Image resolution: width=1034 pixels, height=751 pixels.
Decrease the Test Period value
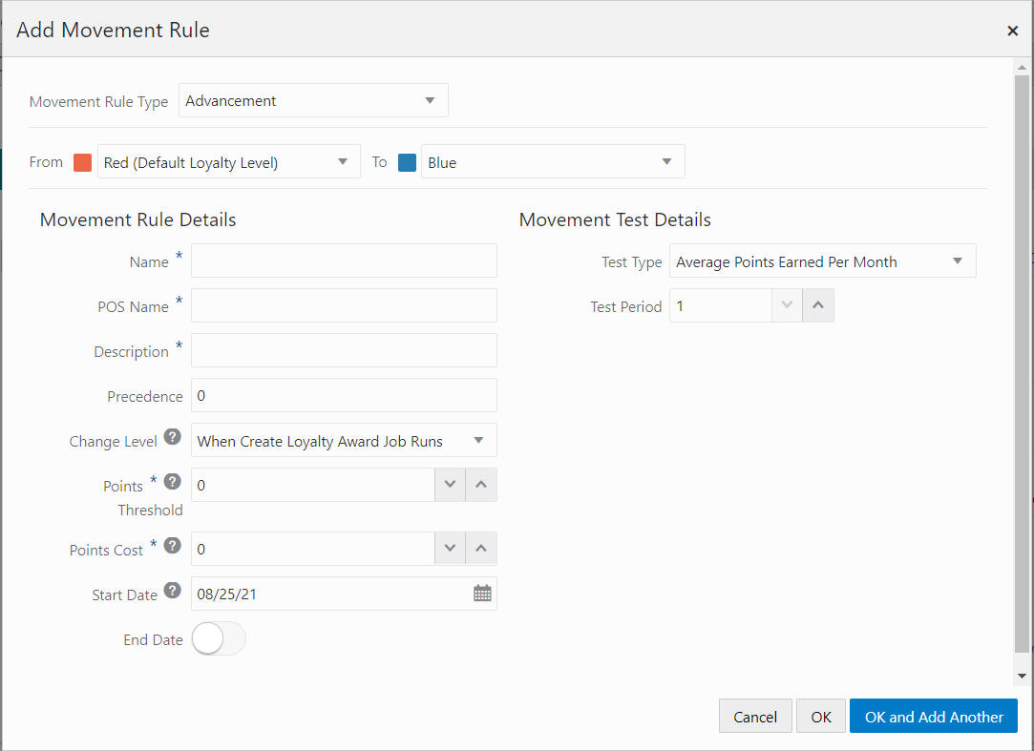(787, 305)
